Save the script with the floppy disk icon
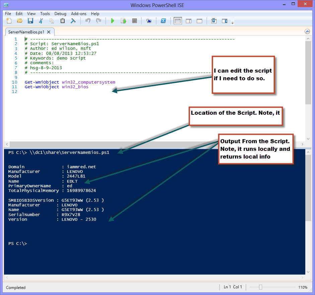 click(30, 21)
